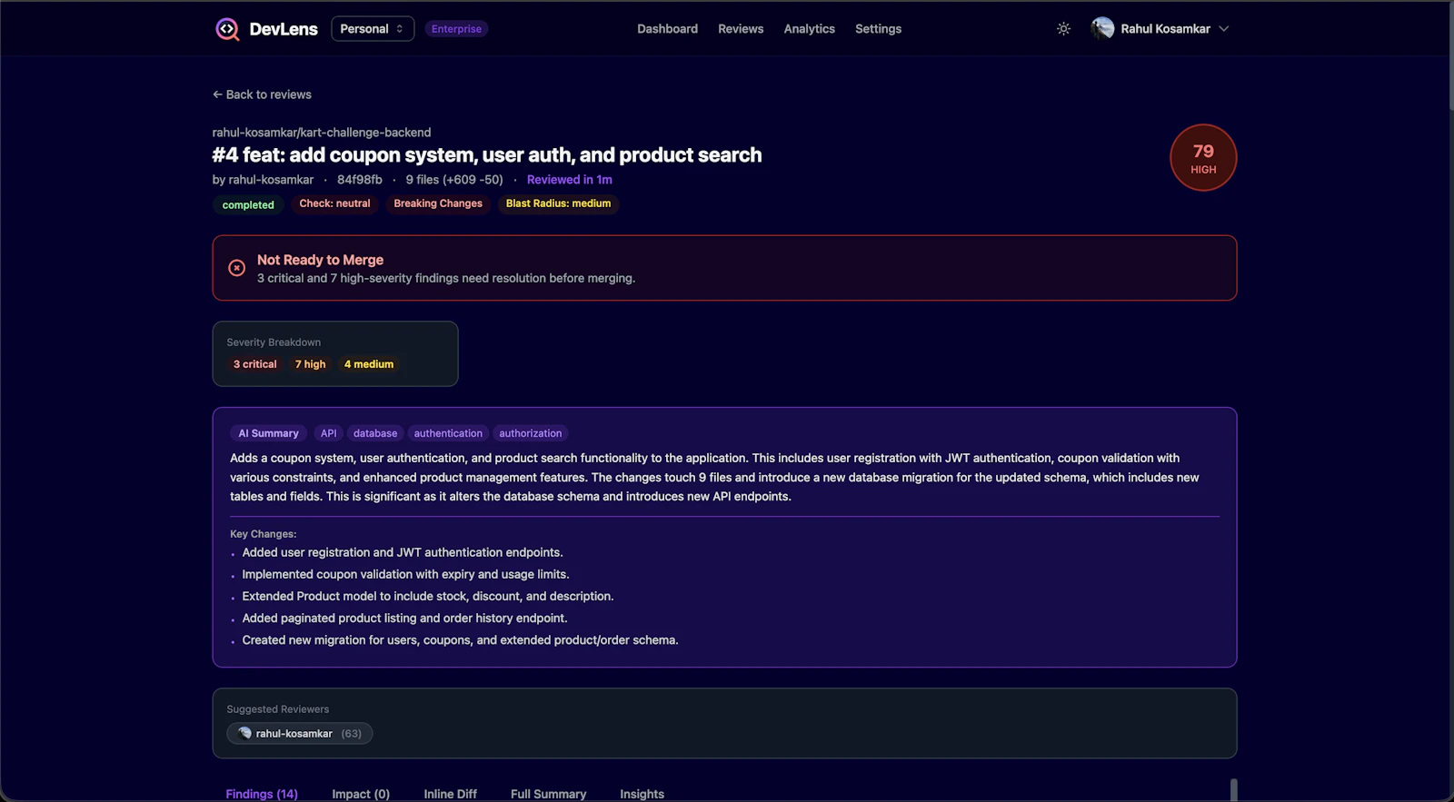
Task: Switch to the Full Summary tab
Action: click(x=548, y=794)
